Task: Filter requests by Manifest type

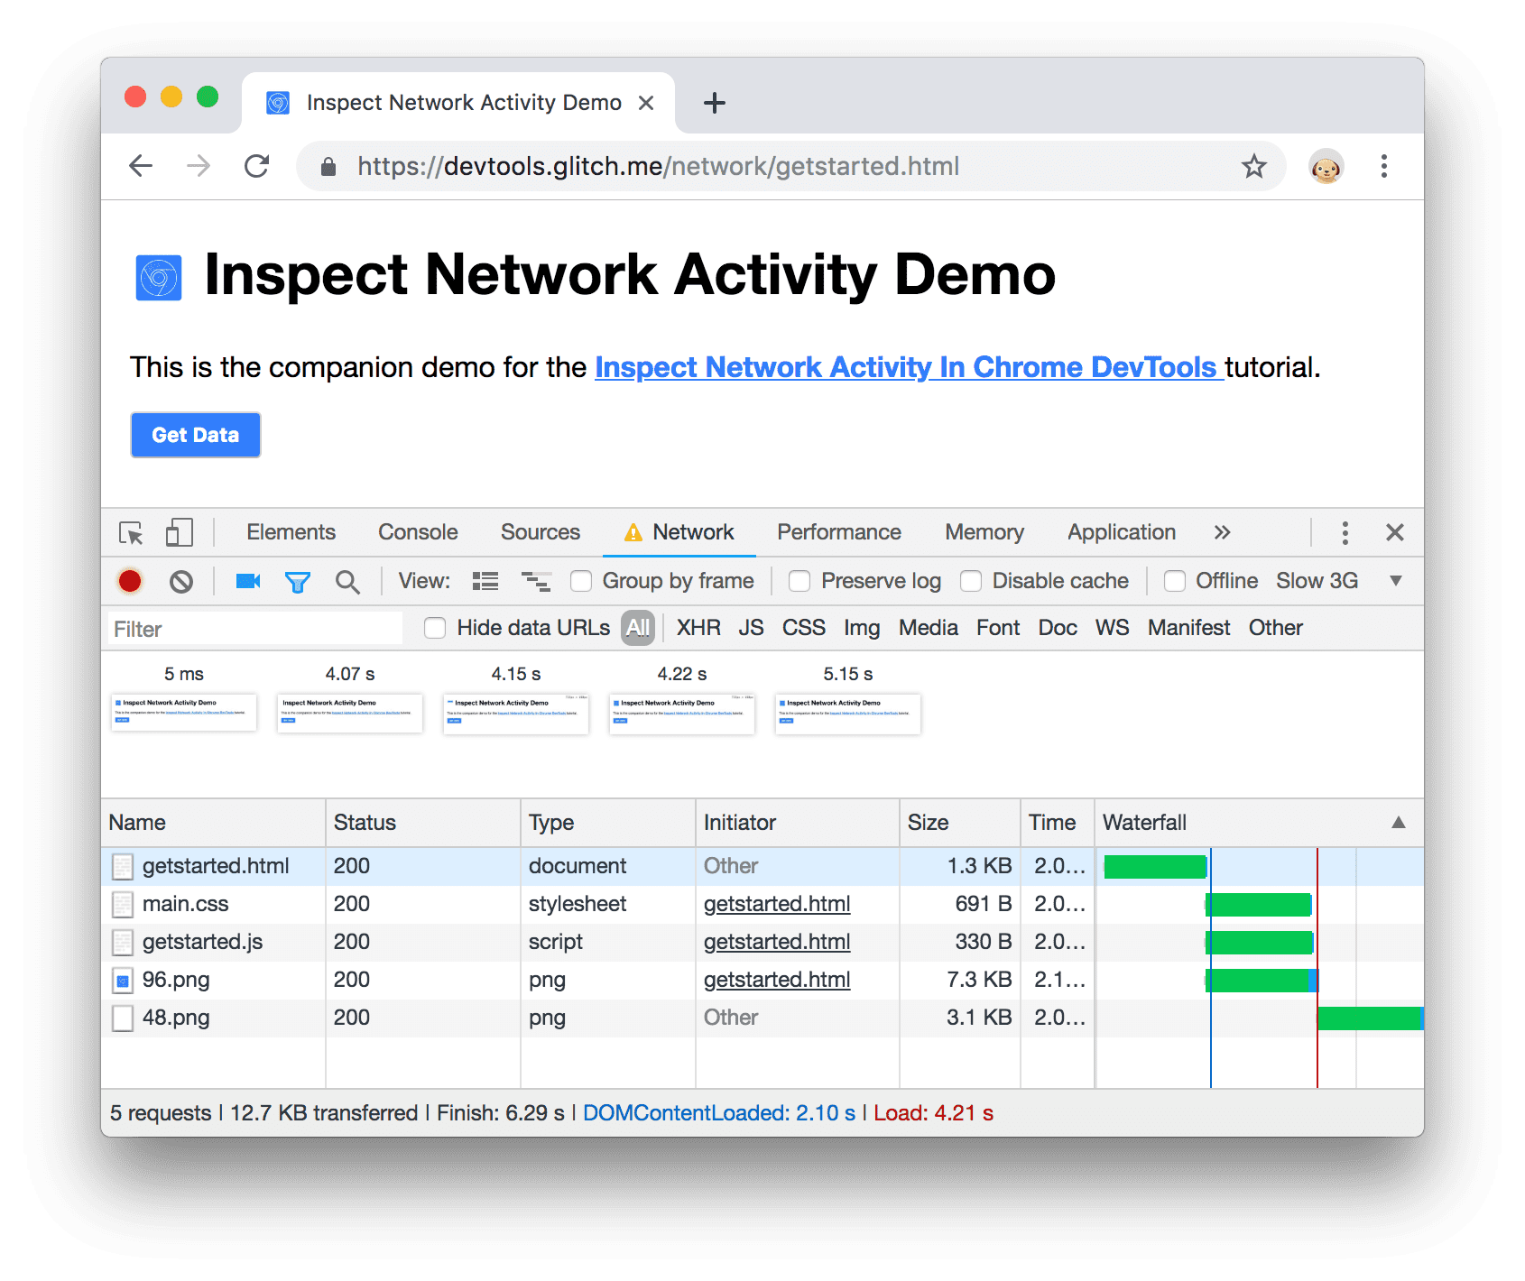Action: tap(1188, 628)
